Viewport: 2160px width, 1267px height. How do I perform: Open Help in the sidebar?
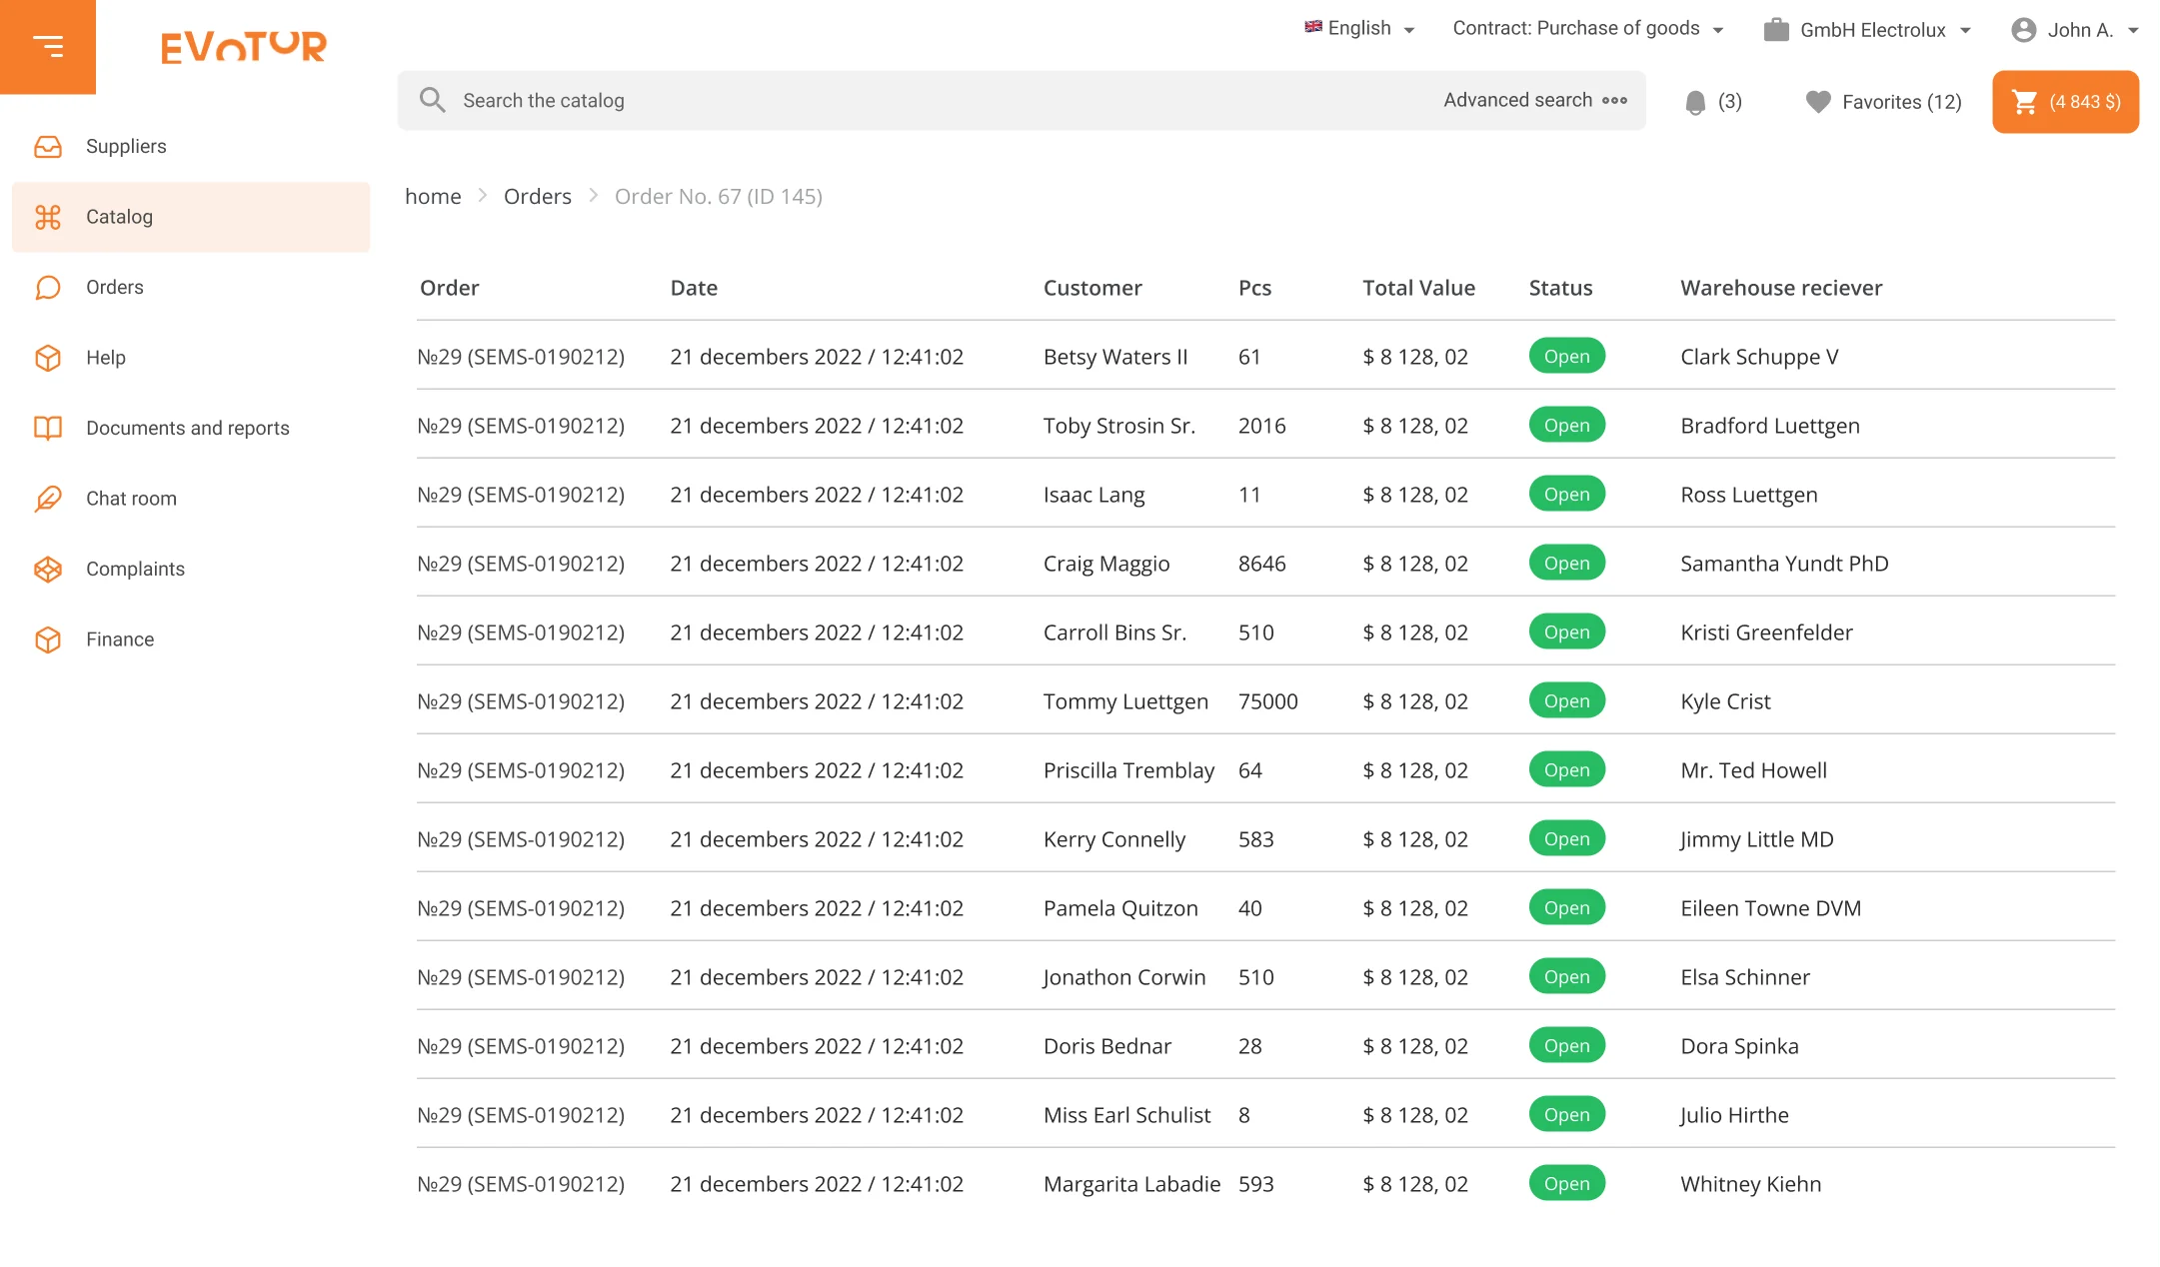191,358
